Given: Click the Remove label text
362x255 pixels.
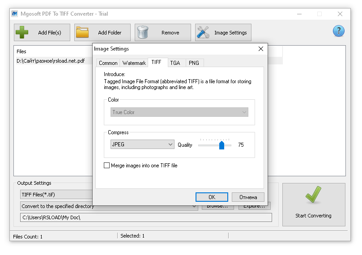Looking at the screenshot, I should point(170,33).
